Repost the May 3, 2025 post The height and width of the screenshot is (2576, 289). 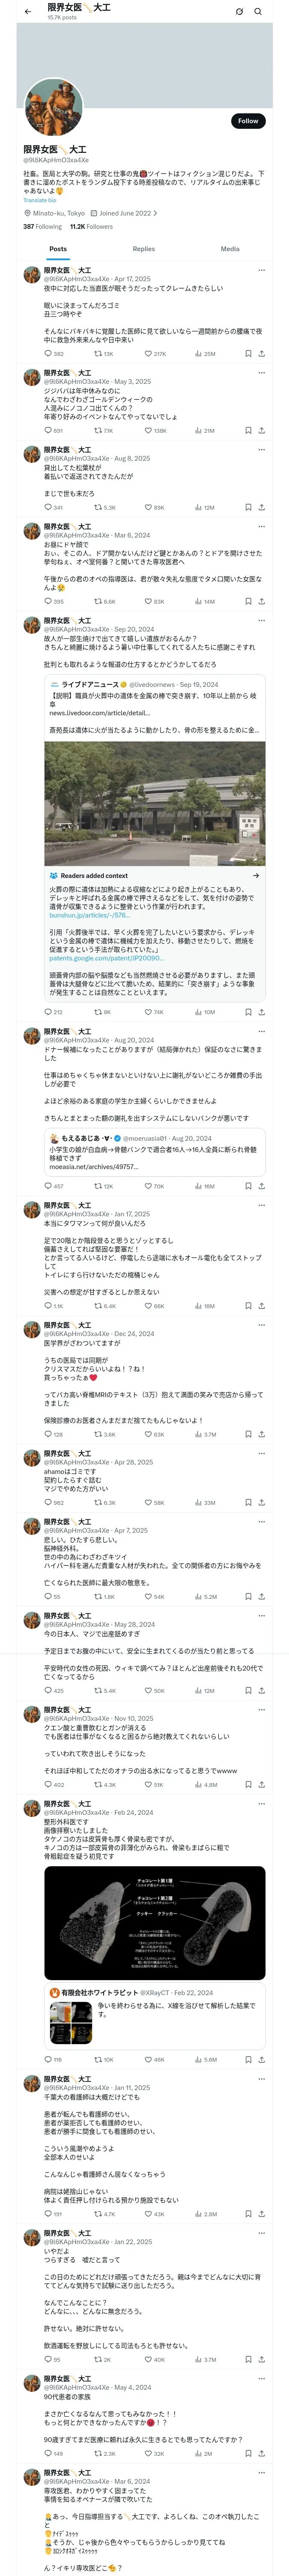coord(98,430)
